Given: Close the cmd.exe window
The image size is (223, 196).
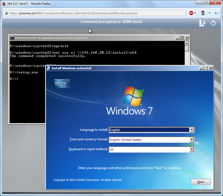Looking at the screenshot, I should point(187,38).
